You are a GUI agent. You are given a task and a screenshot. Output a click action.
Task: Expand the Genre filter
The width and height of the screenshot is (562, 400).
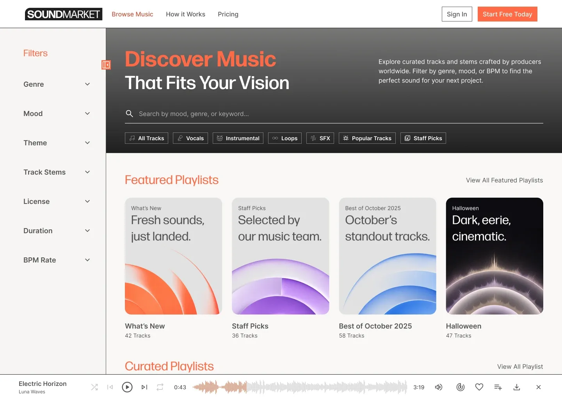pyautogui.click(x=57, y=84)
